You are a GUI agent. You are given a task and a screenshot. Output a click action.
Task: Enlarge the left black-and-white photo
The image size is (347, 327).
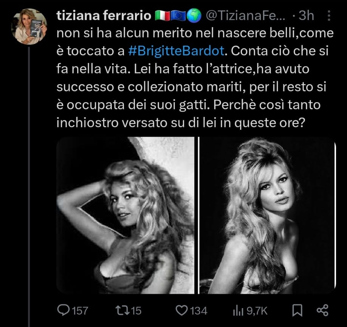point(125,215)
